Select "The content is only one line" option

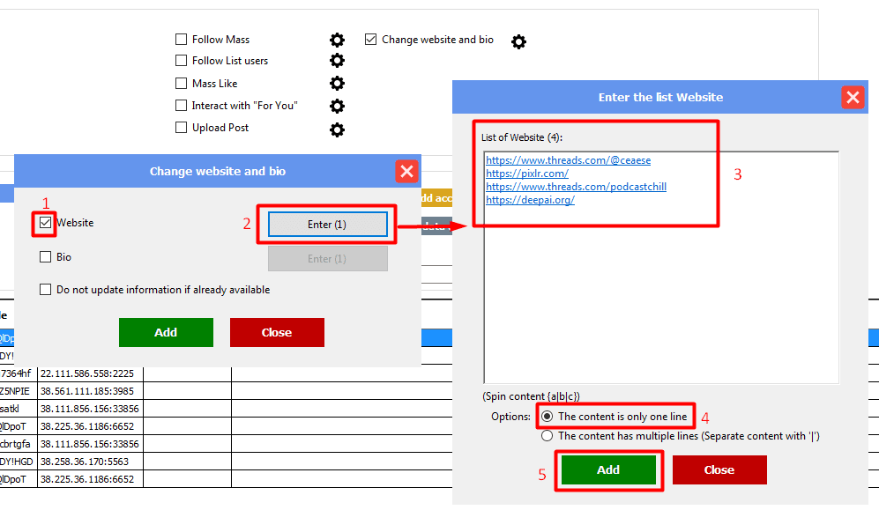(548, 417)
